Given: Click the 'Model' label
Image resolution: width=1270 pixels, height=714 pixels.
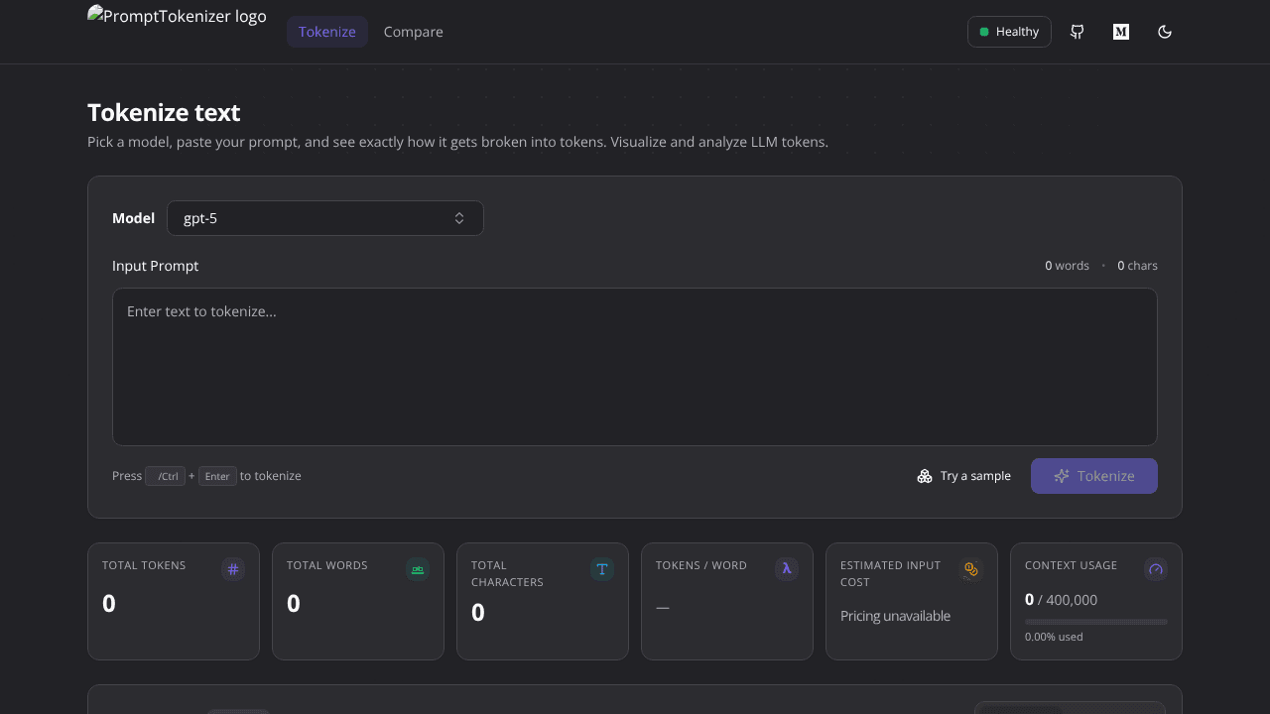Looking at the screenshot, I should (x=133, y=218).
